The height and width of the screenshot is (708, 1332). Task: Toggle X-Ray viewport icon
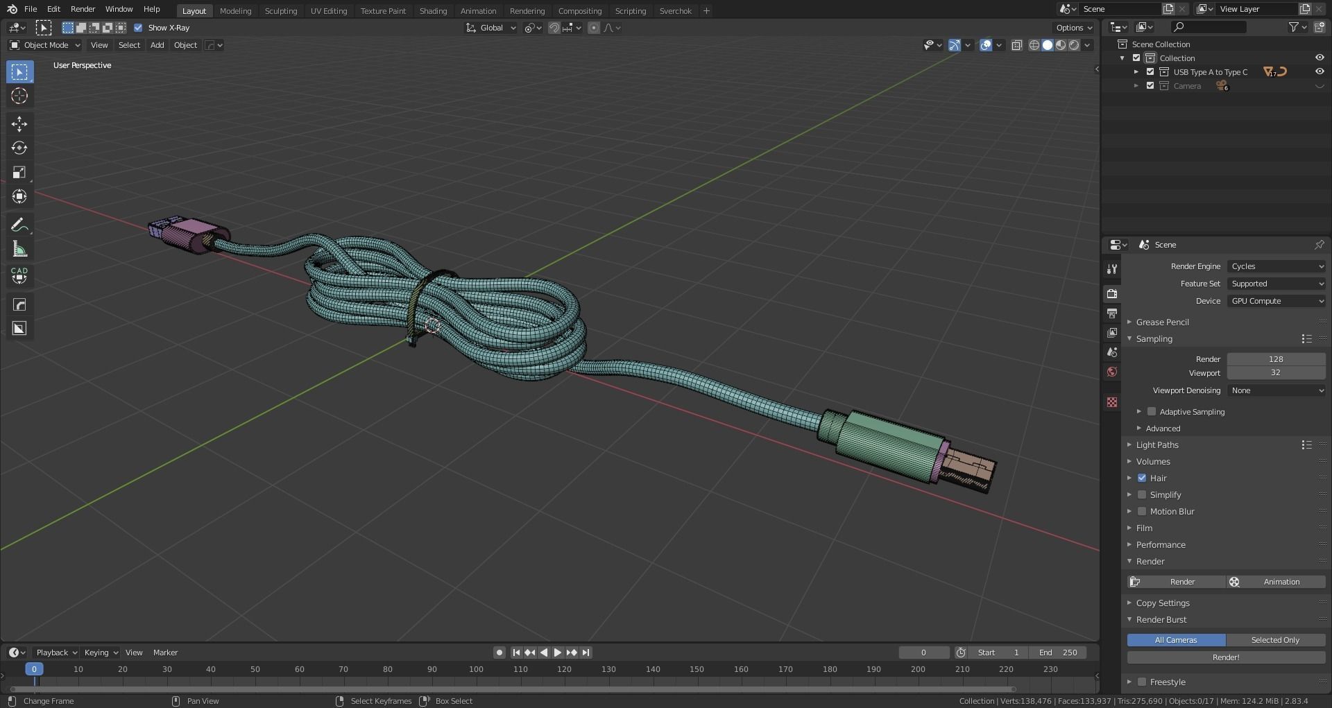(x=1017, y=45)
